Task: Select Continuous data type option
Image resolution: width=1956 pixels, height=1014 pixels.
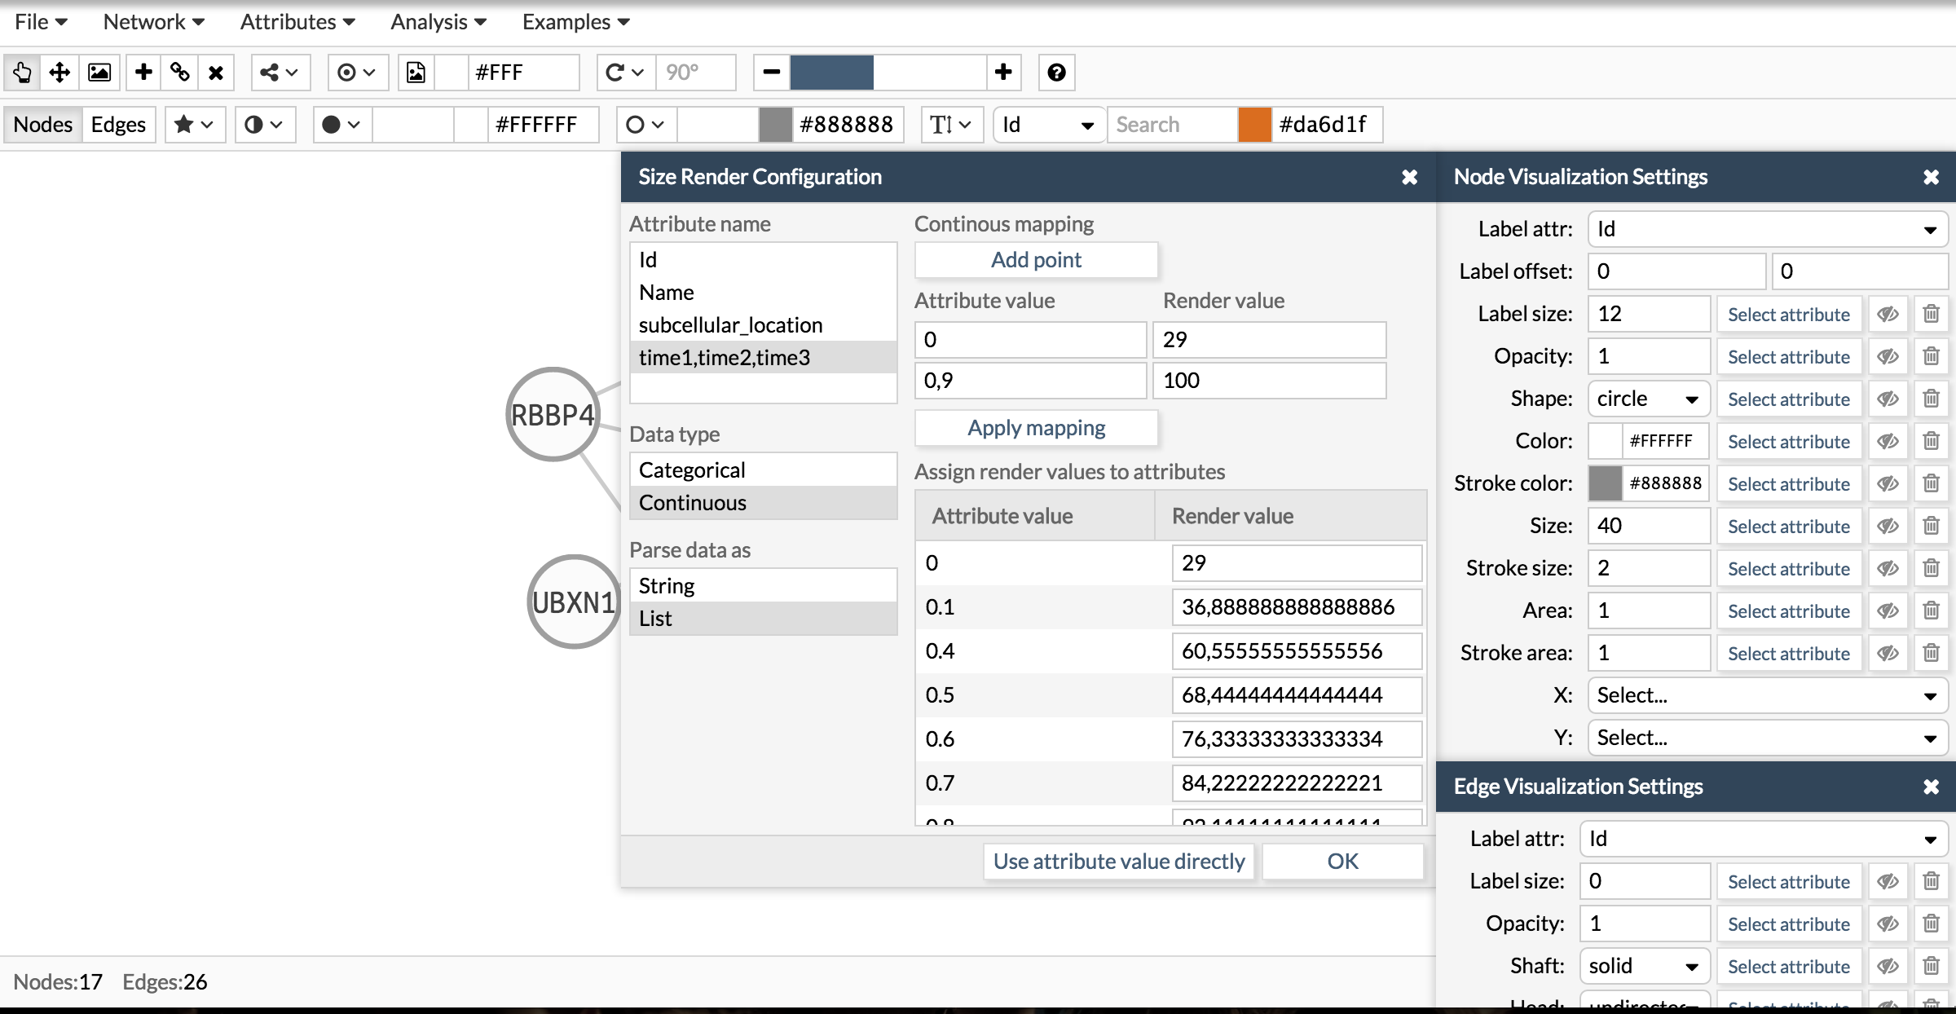Action: 693,503
